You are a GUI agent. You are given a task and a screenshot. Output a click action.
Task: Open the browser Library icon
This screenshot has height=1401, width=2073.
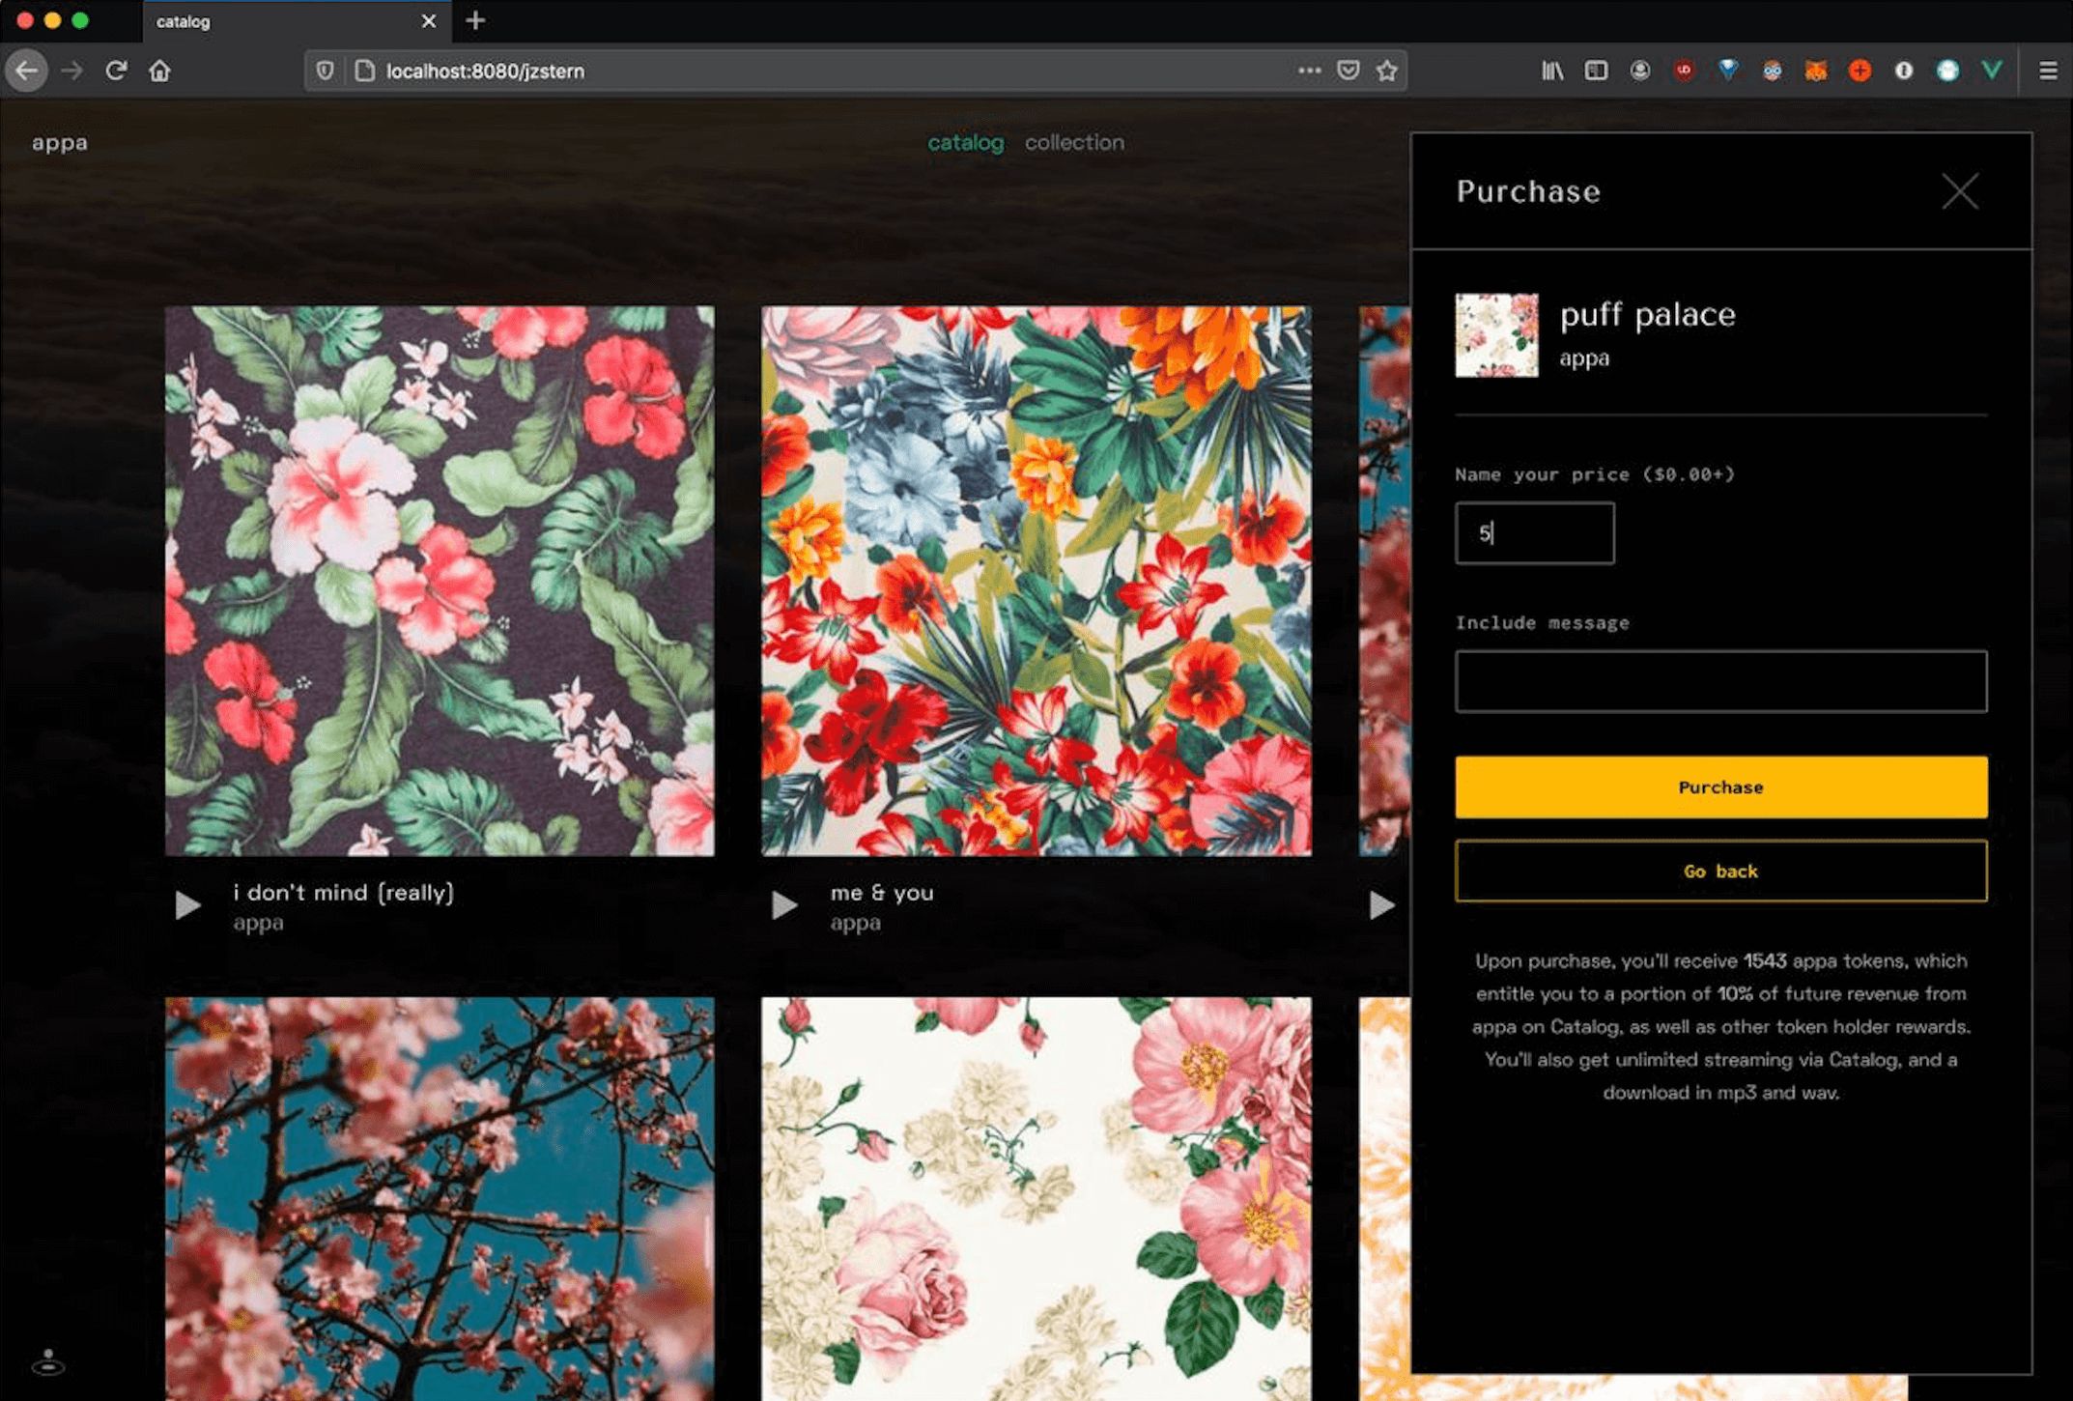click(x=1552, y=71)
